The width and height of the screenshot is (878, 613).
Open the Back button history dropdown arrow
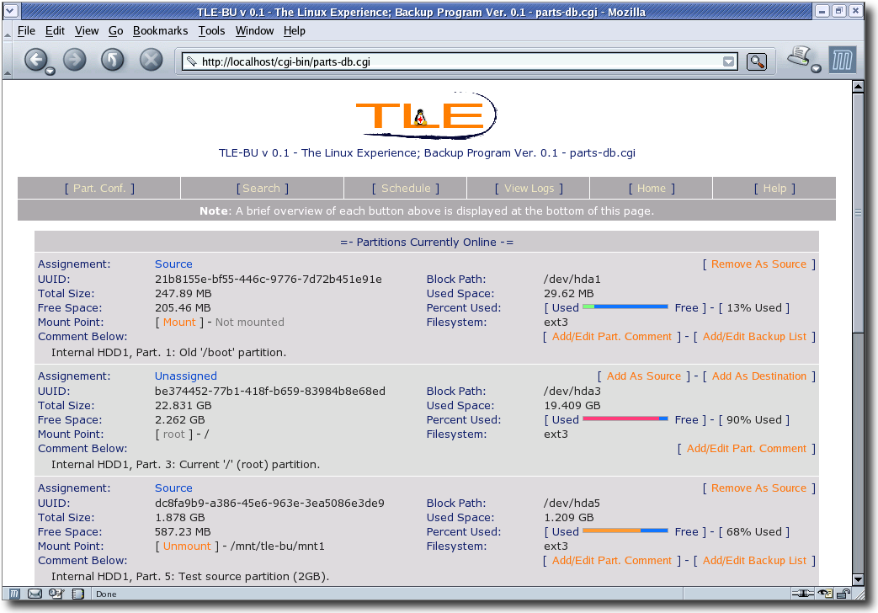50,72
